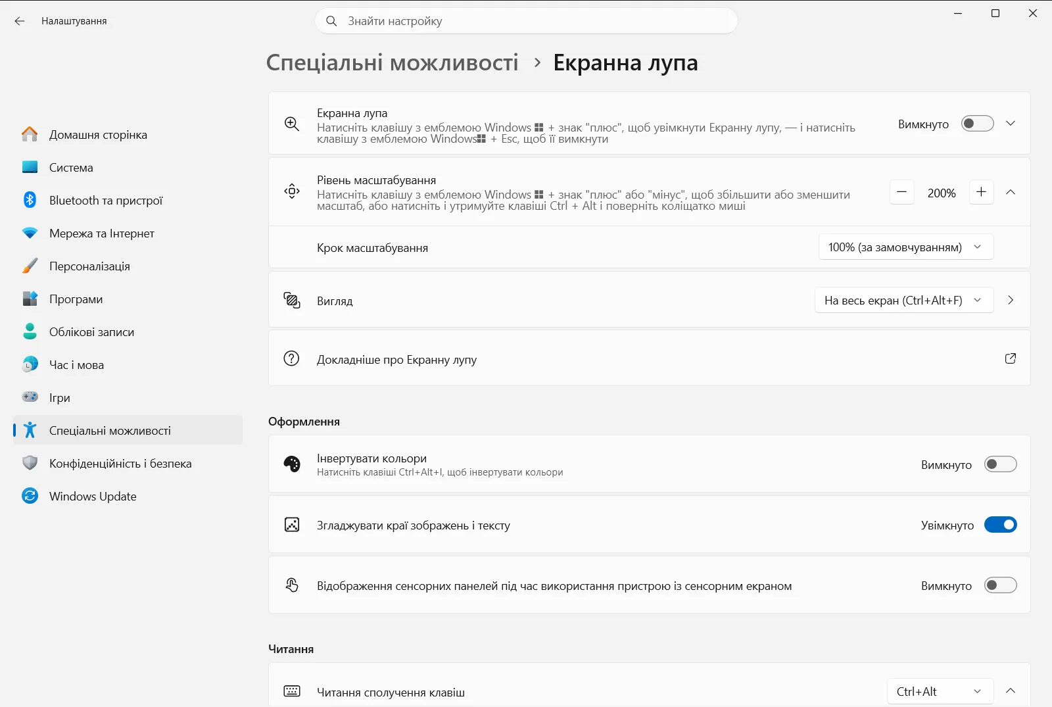Click the Windows Update sync icon
The width and height of the screenshot is (1052, 707).
tap(30, 496)
